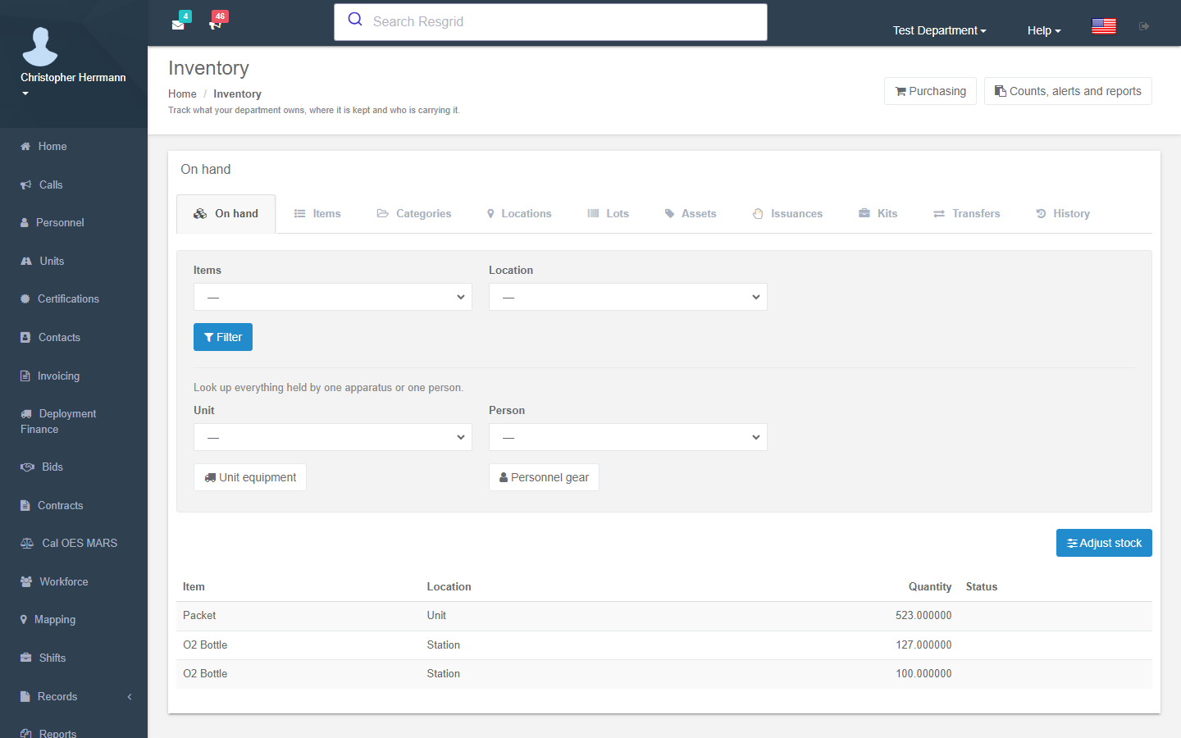Focus the Search Resgrid input field
The width and height of the screenshot is (1181, 738).
pyautogui.click(x=550, y=22)
